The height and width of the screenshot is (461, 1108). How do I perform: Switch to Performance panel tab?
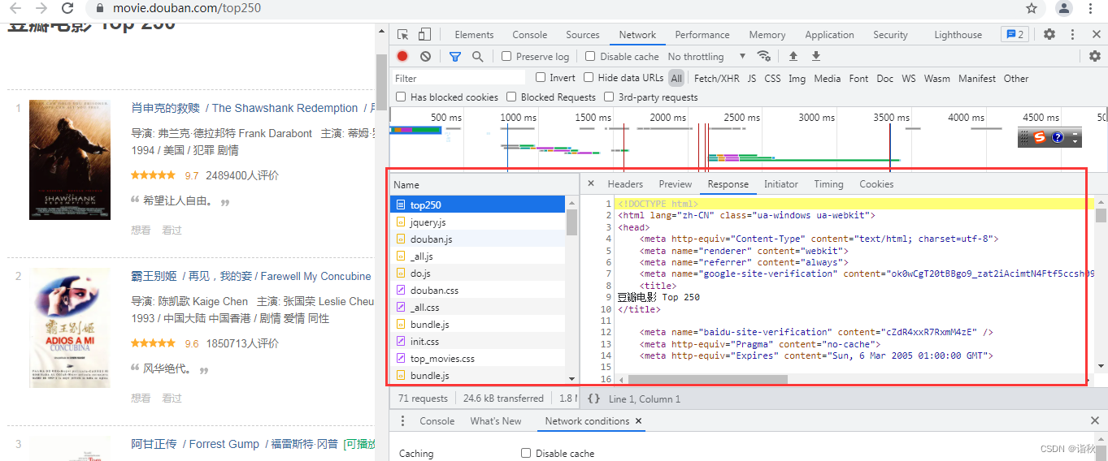click(x=702, y=35)
